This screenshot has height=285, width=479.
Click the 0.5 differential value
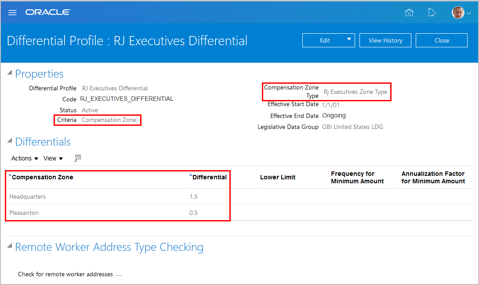(x=193, y=213)
